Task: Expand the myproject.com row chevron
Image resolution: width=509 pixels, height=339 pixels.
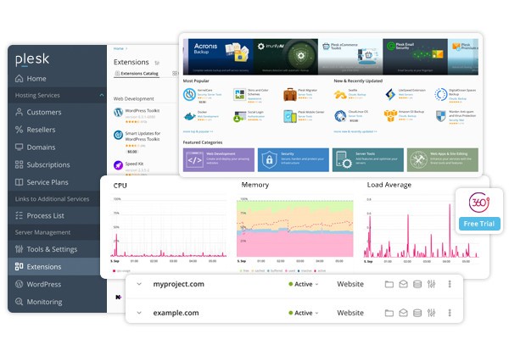Action: [139, 285]
